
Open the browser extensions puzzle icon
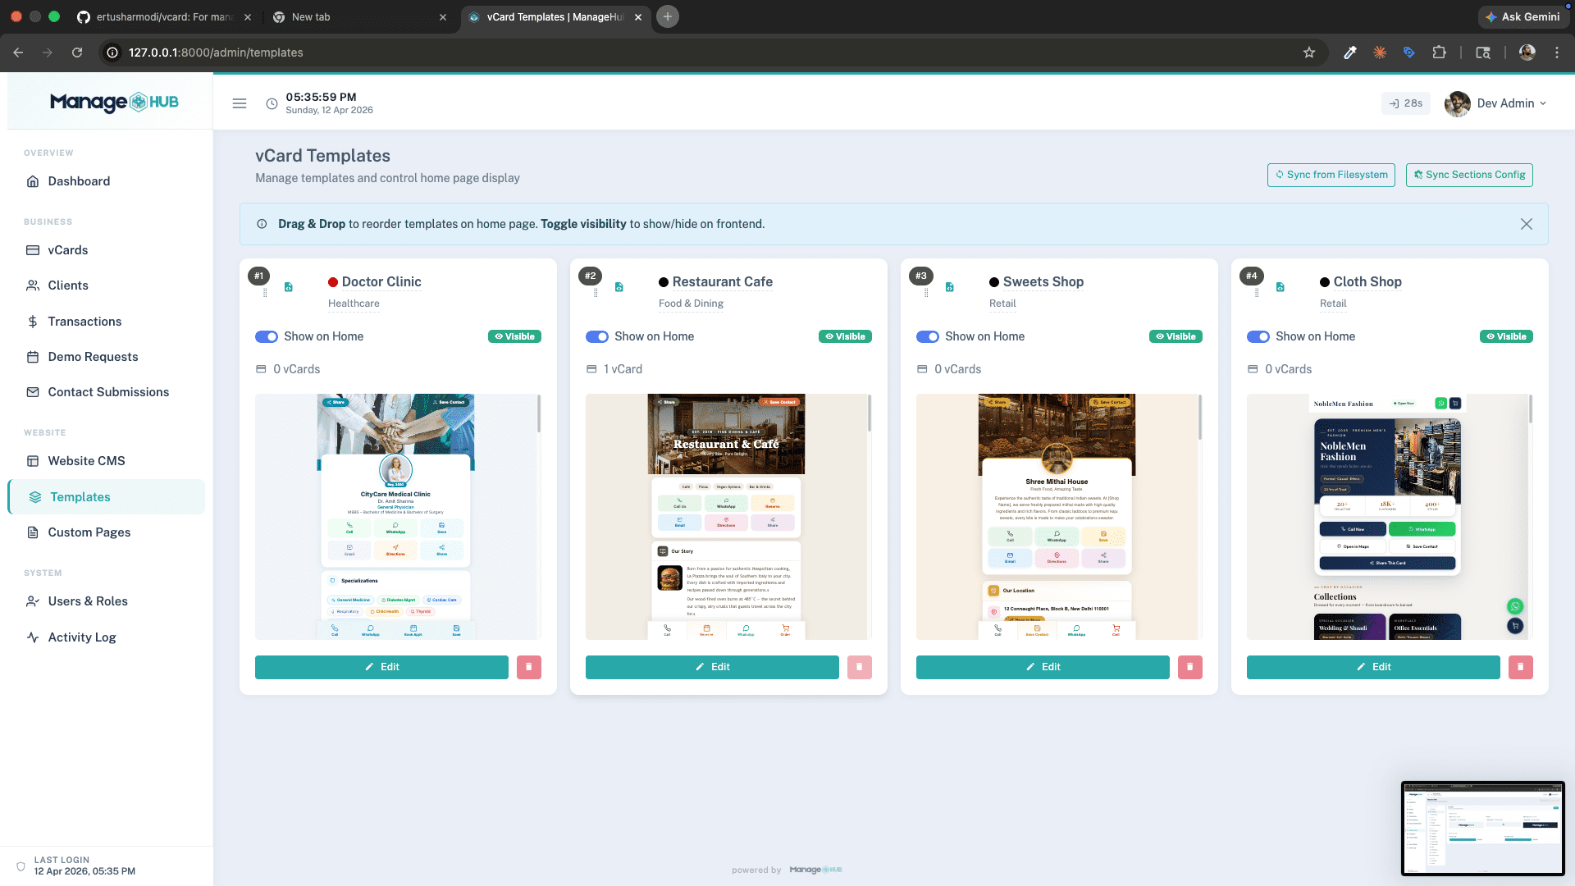coord(1439,53)
